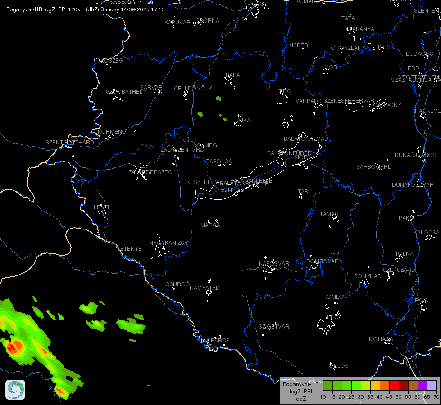Viewport: 441px width, 405px height.
Task: Click the SZÉKESFEHÉRVÁR city label
Action: 349,101
